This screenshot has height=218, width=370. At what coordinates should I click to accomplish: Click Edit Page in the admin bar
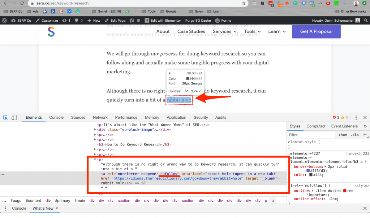click(x=115, y=21)
